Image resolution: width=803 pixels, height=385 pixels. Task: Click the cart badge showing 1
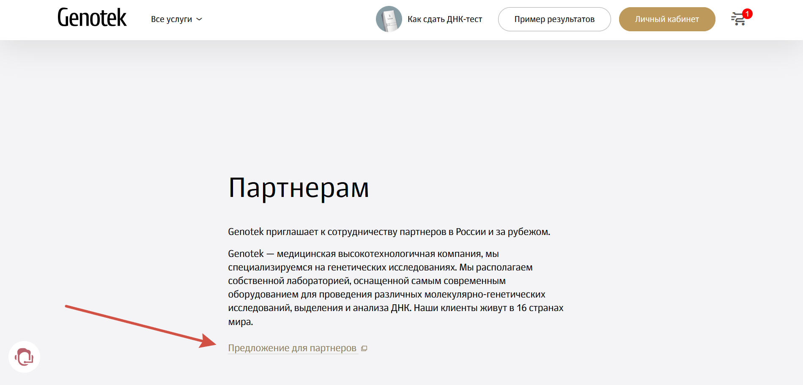(x=747, y=14)
